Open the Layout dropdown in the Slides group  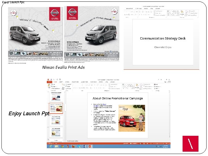68,84
